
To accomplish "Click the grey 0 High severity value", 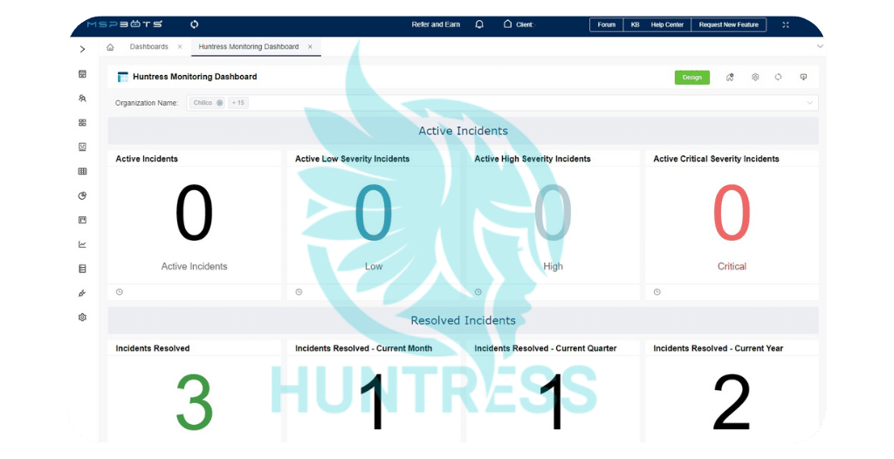I will [553, 213].
